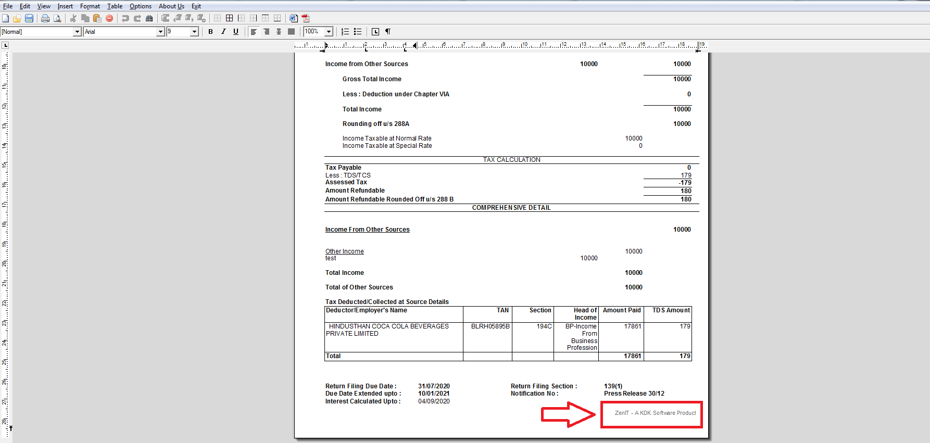The width and height of the screenshot is (930, 443).
Task: Toggle Underline formatting
Action: click(236, 32)
